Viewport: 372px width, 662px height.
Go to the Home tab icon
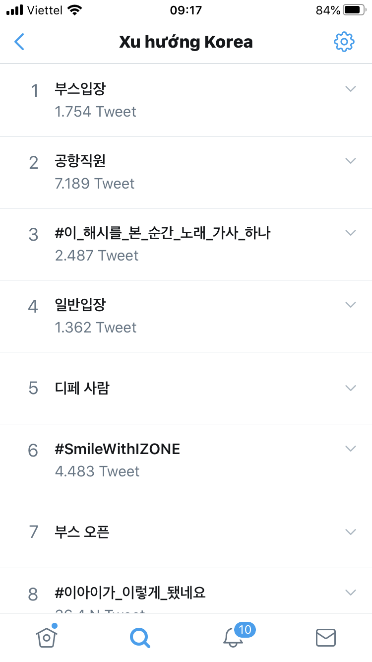point(47,637)
